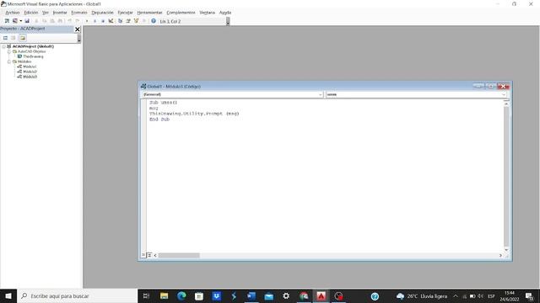Open the Herramientas menu
540x303 pixels.
tap(149, 13)
